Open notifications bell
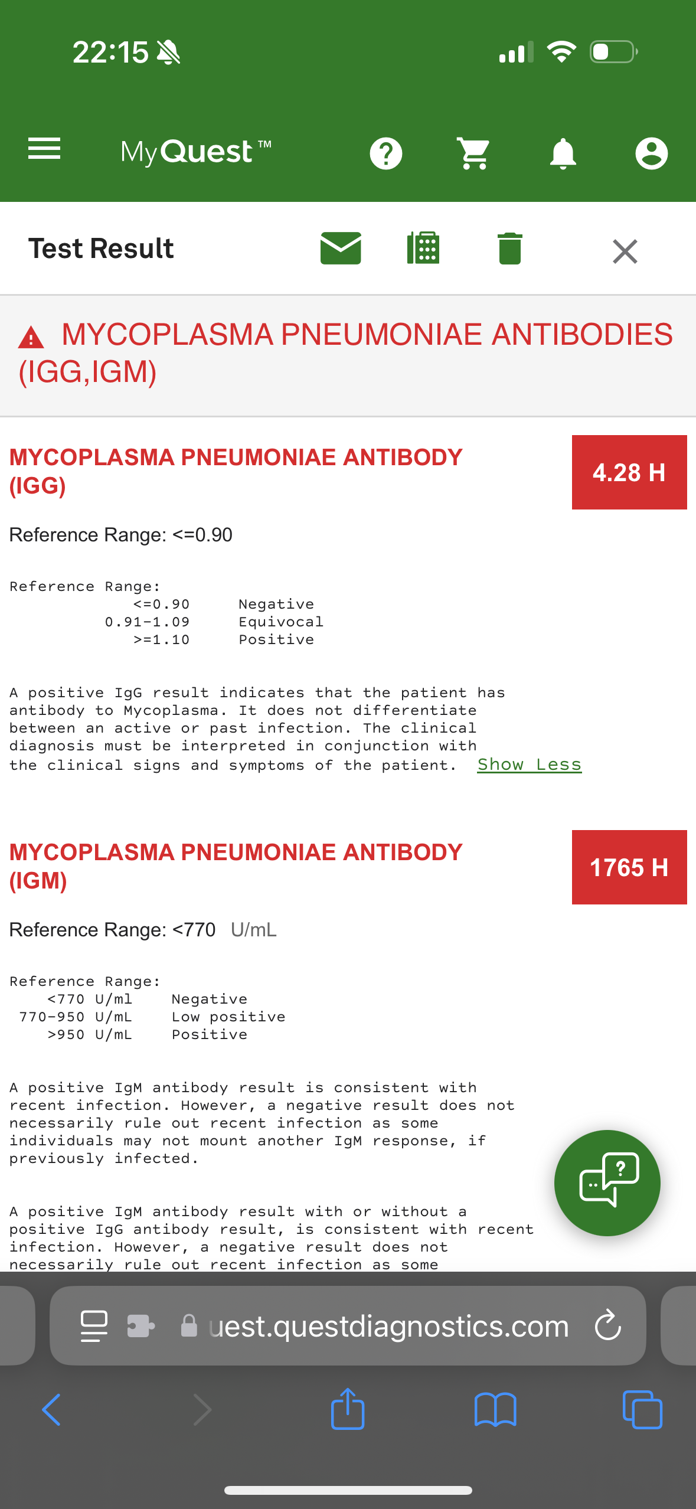This screenshot has height=1509, width=696. point(563,153)
